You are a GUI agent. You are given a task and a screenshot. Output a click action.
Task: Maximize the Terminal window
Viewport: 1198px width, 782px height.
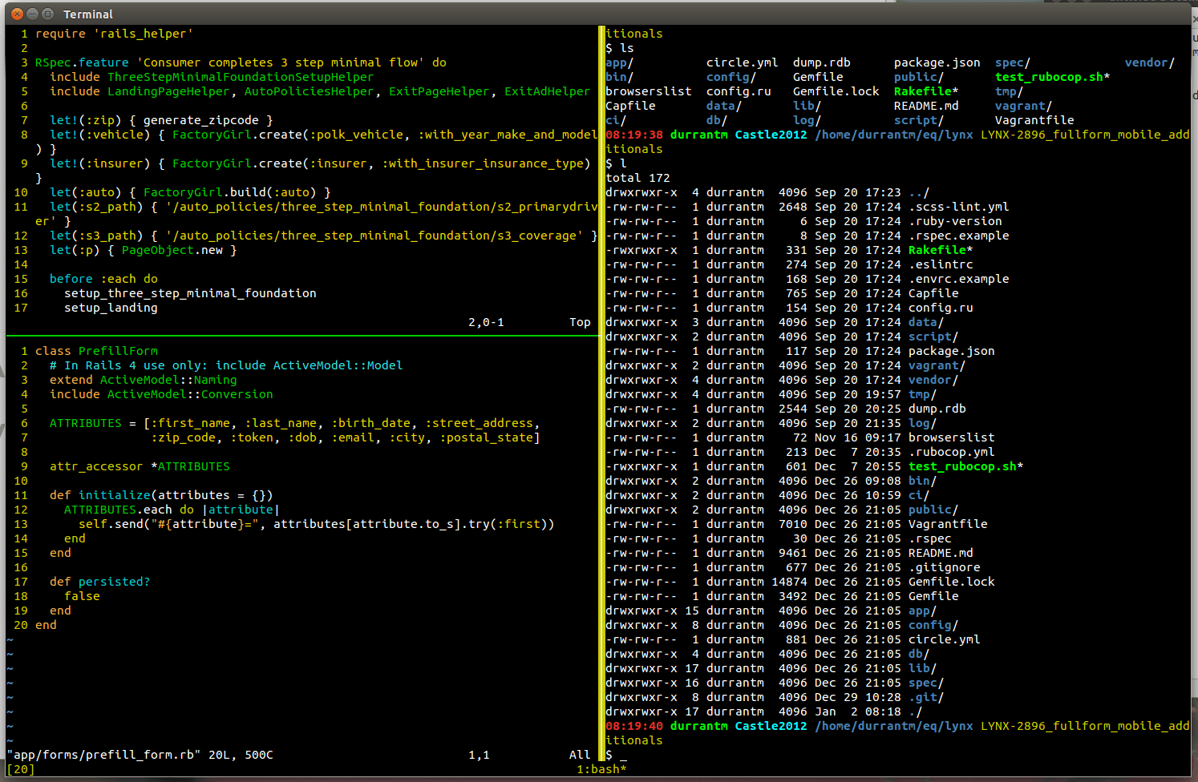pos(48,13)
